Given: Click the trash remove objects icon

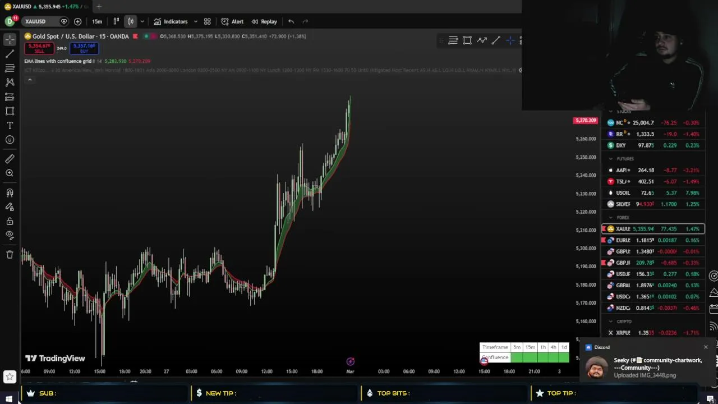Looking at the screenshot, I should (x=10, y=255).
